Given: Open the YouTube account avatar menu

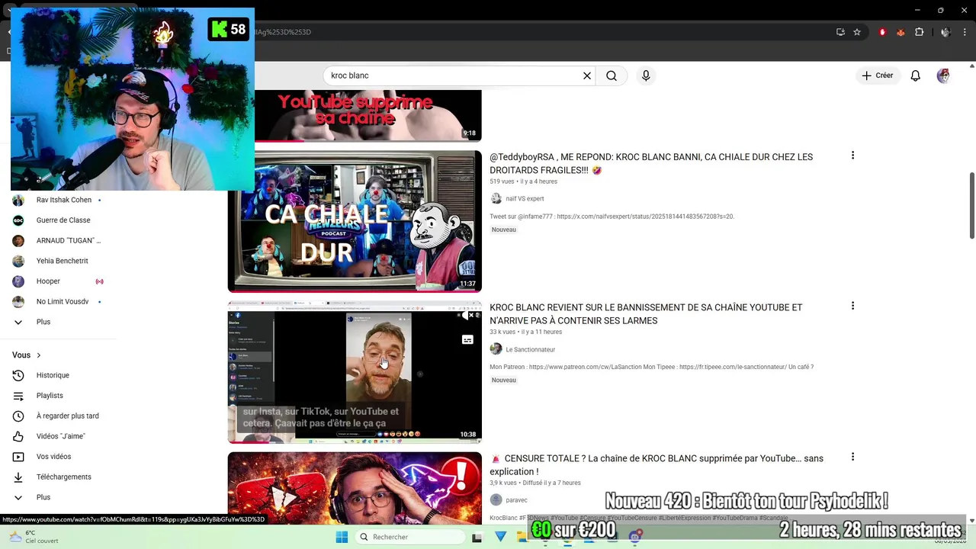Looking at the screenshot, I should tap(943, 75).
